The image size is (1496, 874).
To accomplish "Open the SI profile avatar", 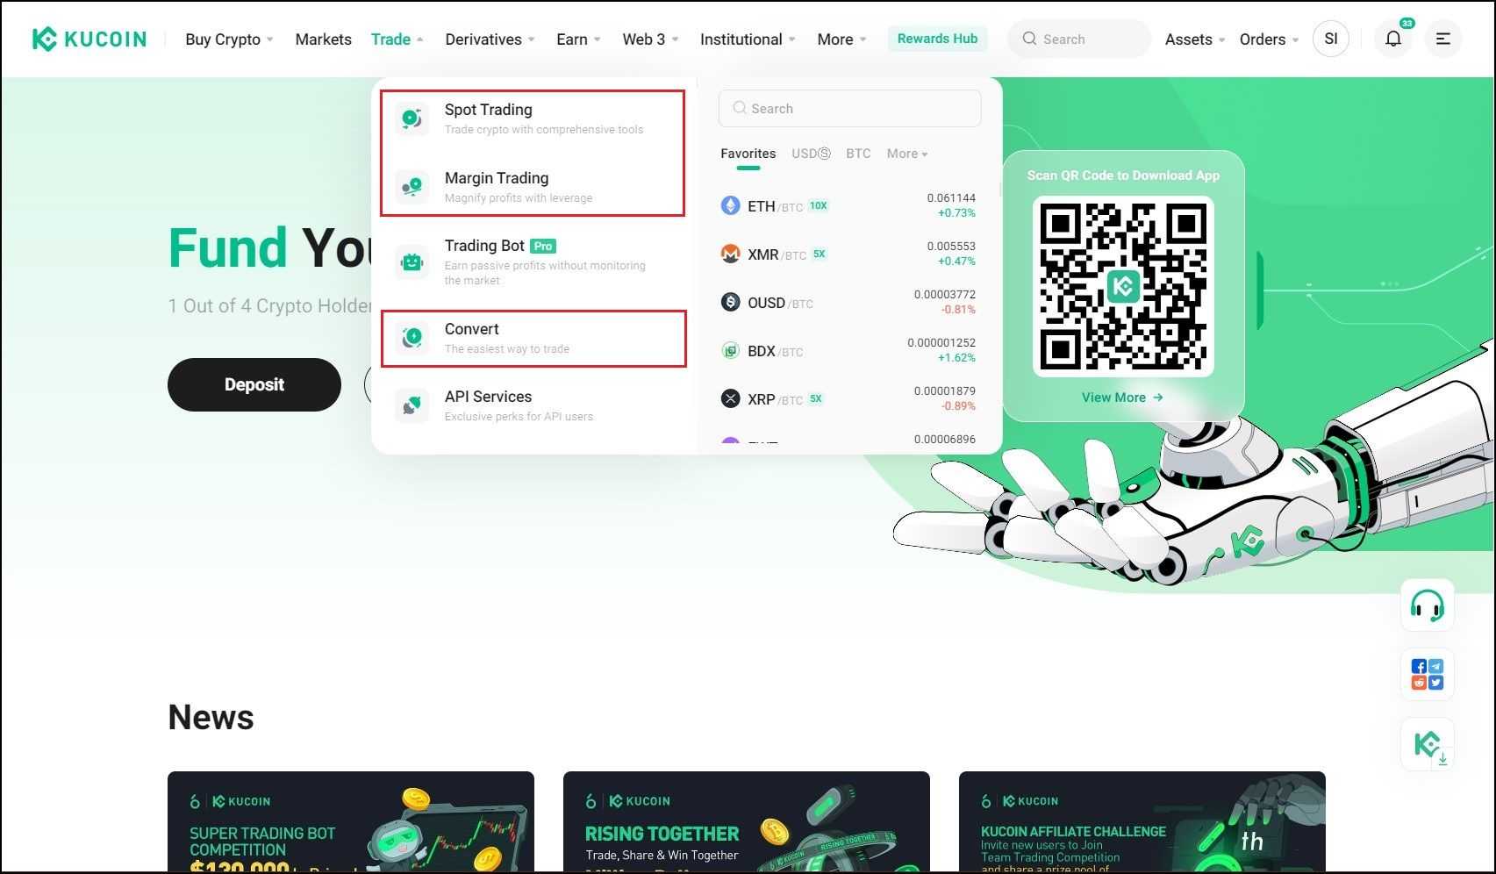I will 1330,39.
